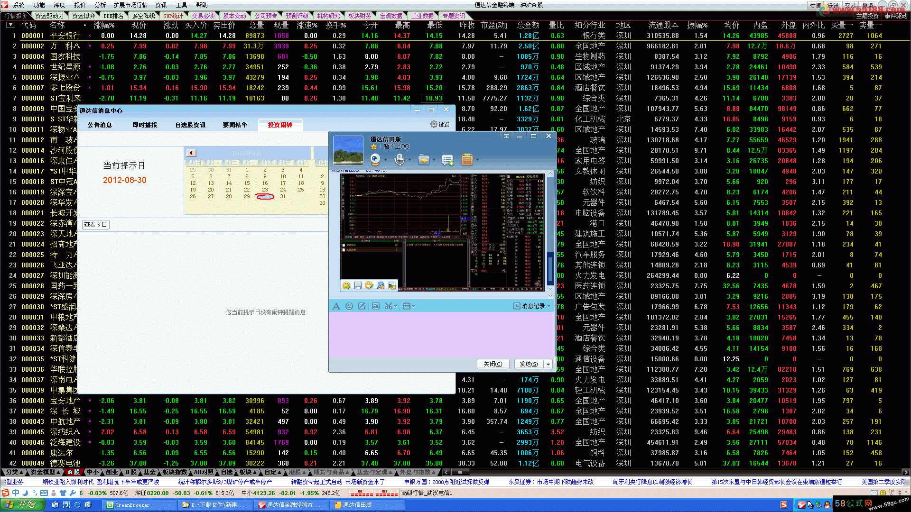Expand microphone options dropdown arrow
The width and height of the screenshot is (911, 512).
click(x=409, y=160)
